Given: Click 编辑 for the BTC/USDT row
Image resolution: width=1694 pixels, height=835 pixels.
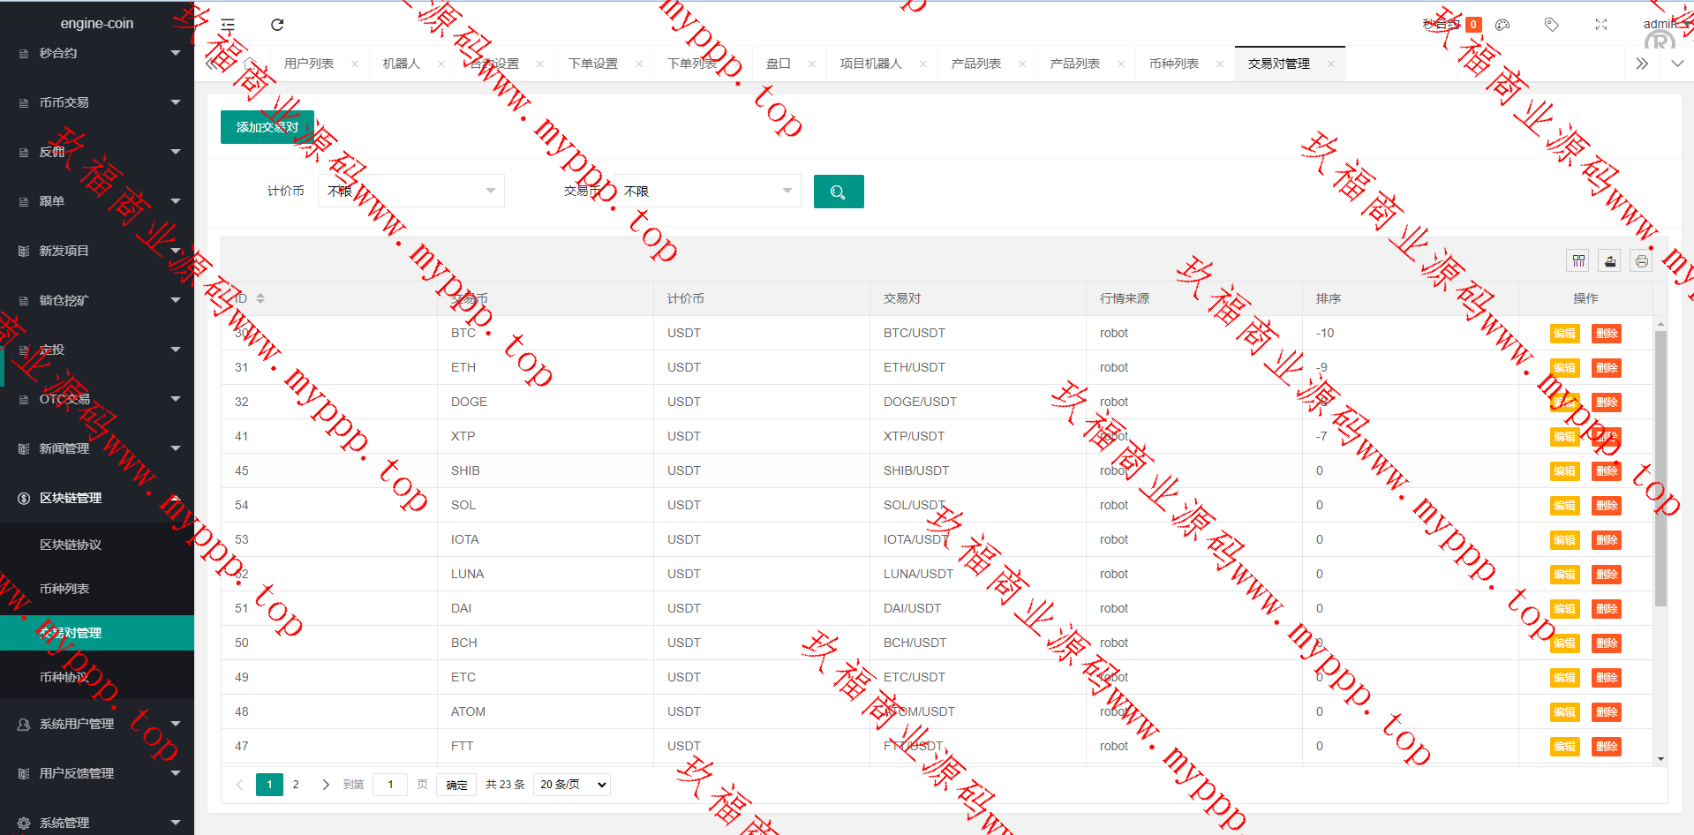Looking at the screenshot, I should 1564,334.
